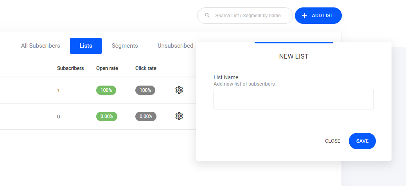Click the gray 0.00% click rate badge
This screenshot has width=406, height=186.
(146, 116)
